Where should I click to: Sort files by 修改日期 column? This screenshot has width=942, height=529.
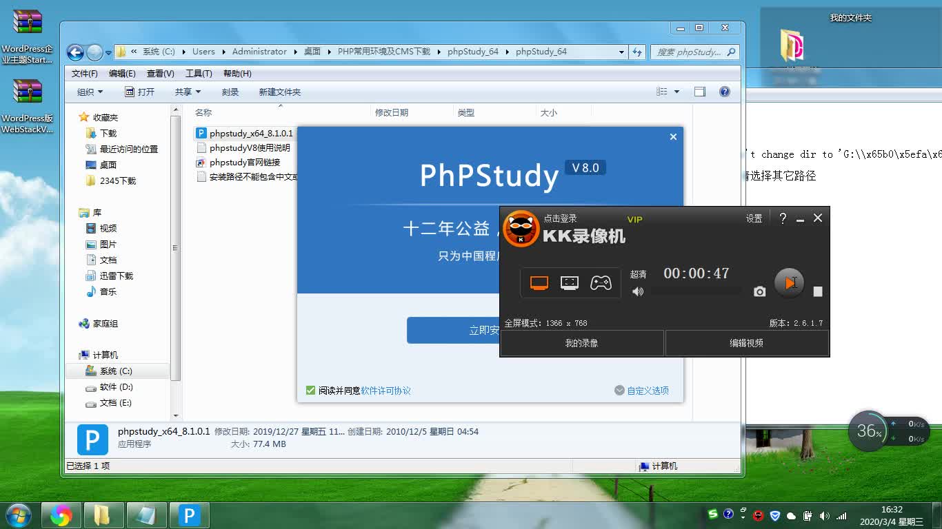click(x=392, y=113)
